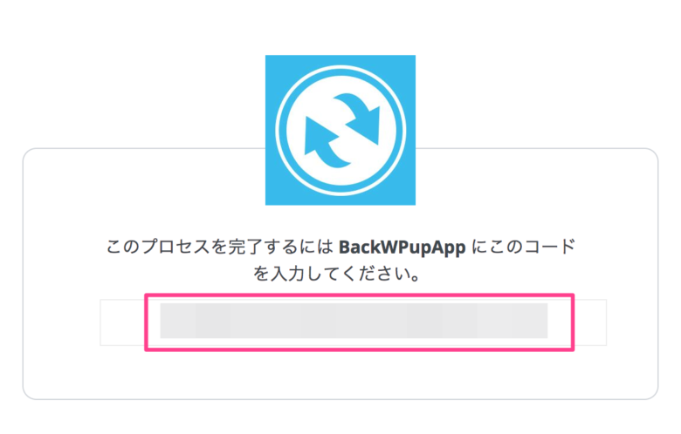
Task: Click the pink highlight border around the code
Action: pos(359,295)
